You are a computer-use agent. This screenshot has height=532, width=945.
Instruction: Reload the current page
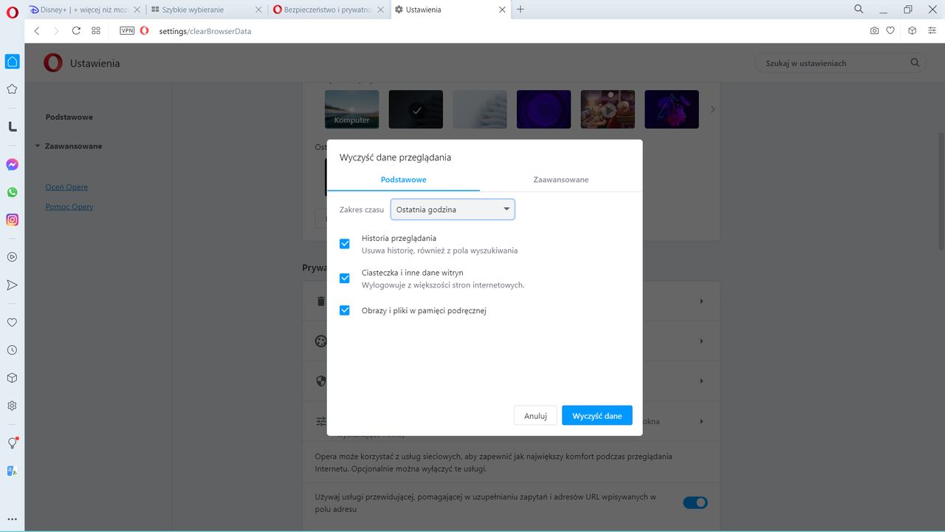tap(76, 31)
